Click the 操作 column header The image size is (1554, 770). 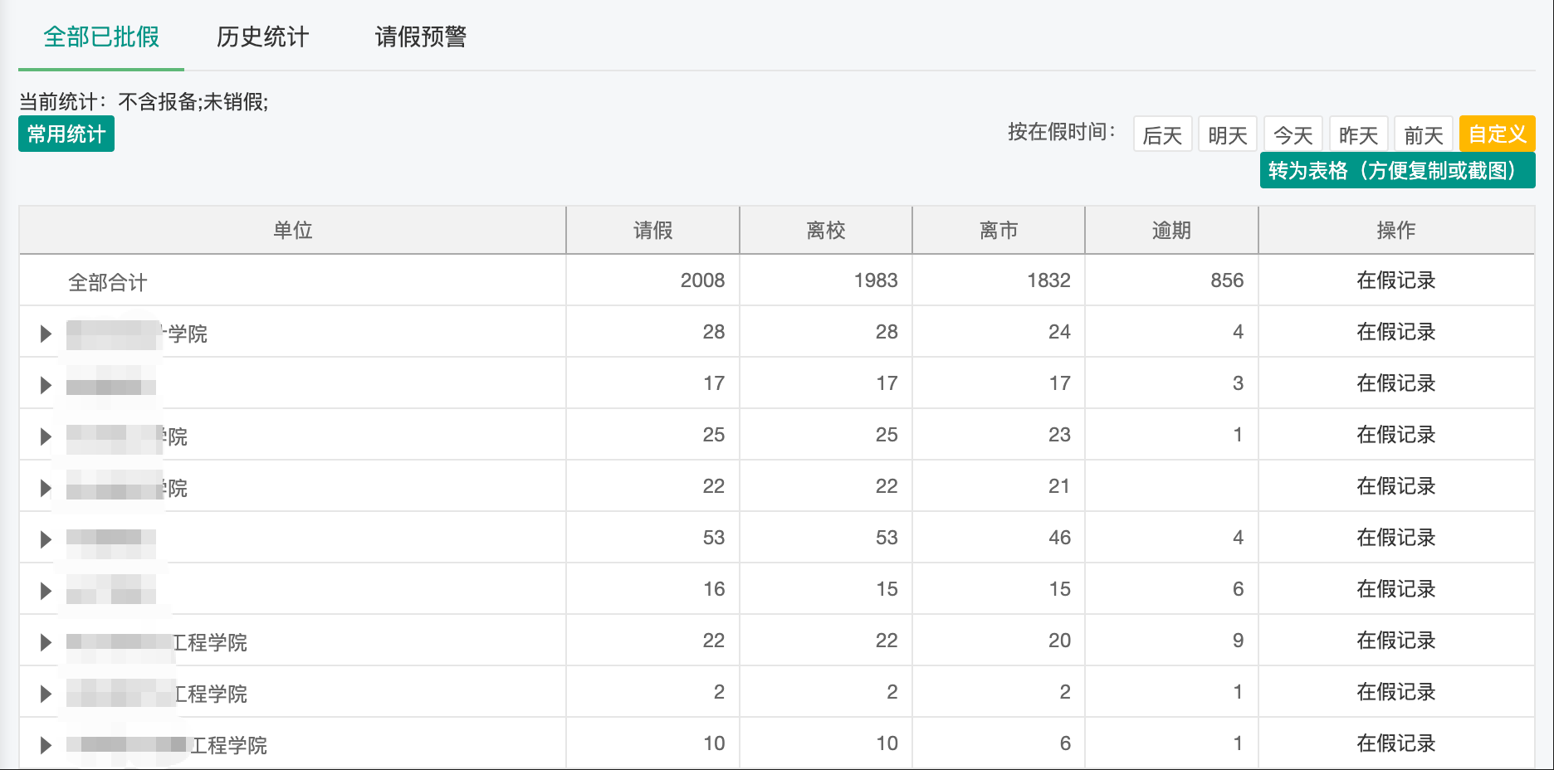[x=1396, y=230]
